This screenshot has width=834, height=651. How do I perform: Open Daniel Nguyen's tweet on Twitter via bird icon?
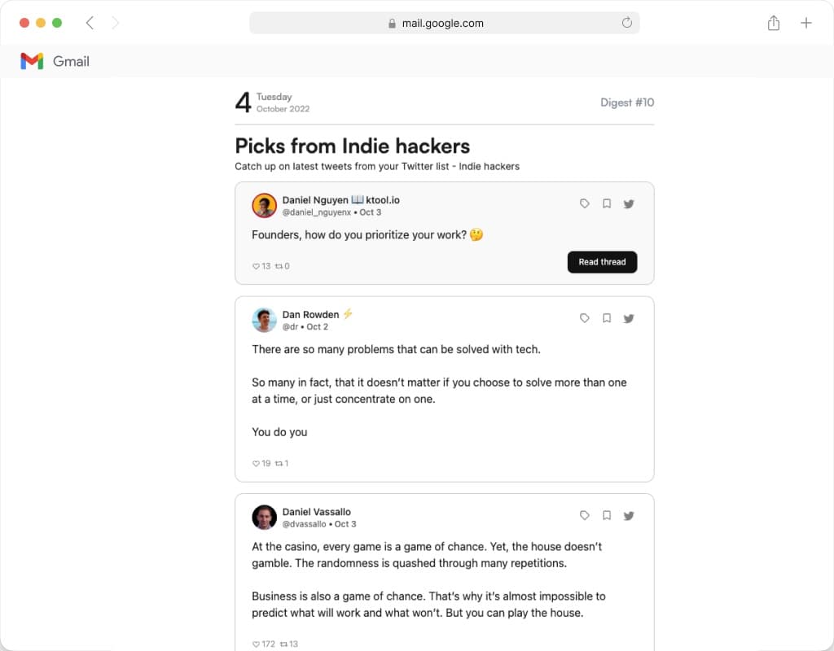click(629, 204)
